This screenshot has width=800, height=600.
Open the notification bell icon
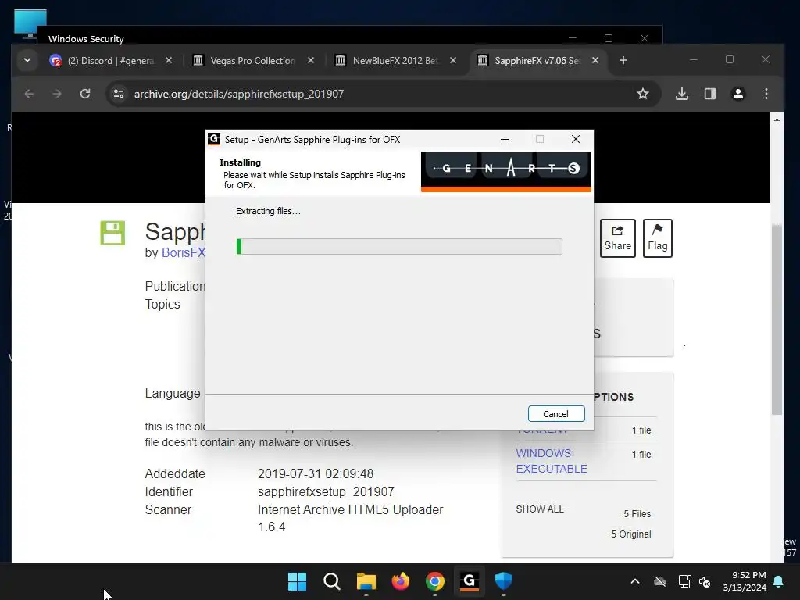point(779,581)
